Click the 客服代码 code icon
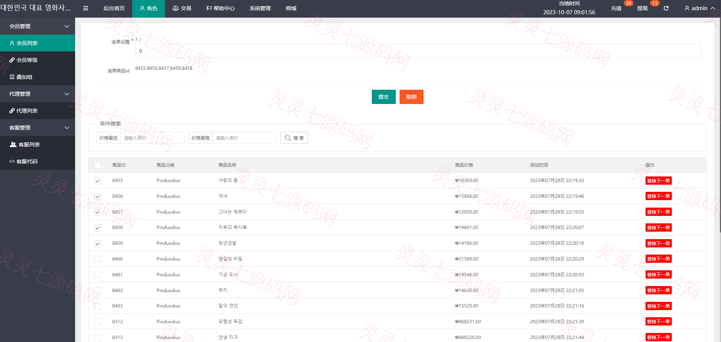Image resolution: width=721 pixels, height=342 pixels. point(12,161)
